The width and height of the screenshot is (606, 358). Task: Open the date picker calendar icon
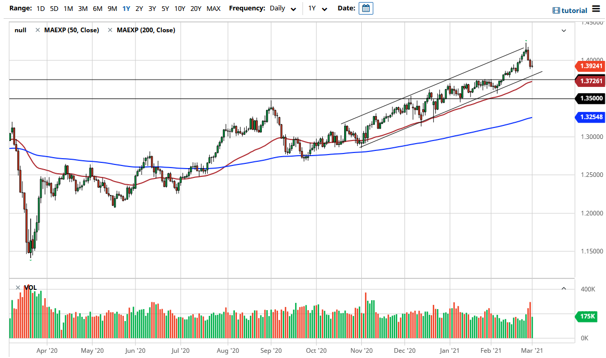[366, 8]
